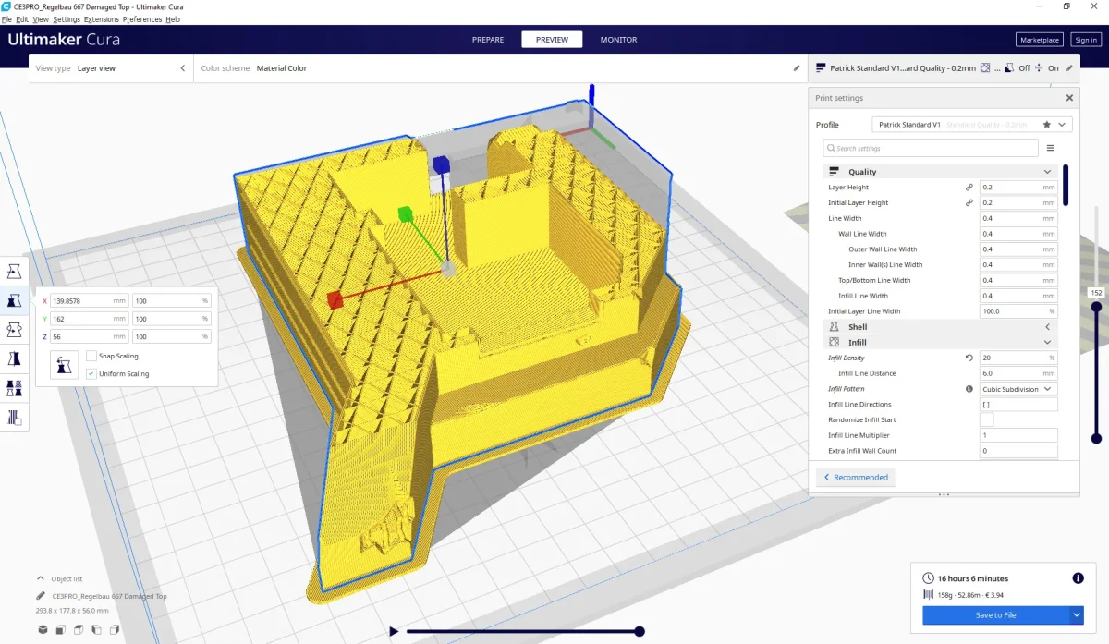Image resolution: width=1109 pixels, height=644 pixels.
Task: Switch to right side view camera icon
Action: [x=115, y=629]
